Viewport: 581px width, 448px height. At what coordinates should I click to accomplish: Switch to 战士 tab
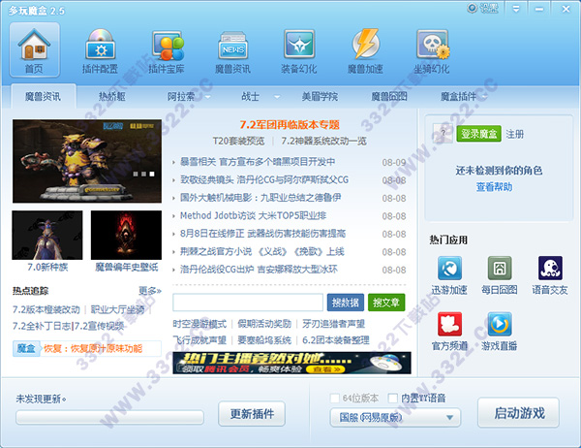(x=250, y=97)
